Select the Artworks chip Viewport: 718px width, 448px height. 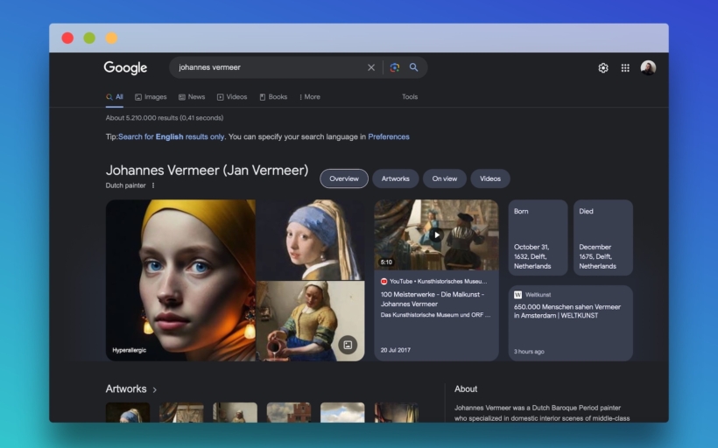pyautogui.click(x=395, y=178)
